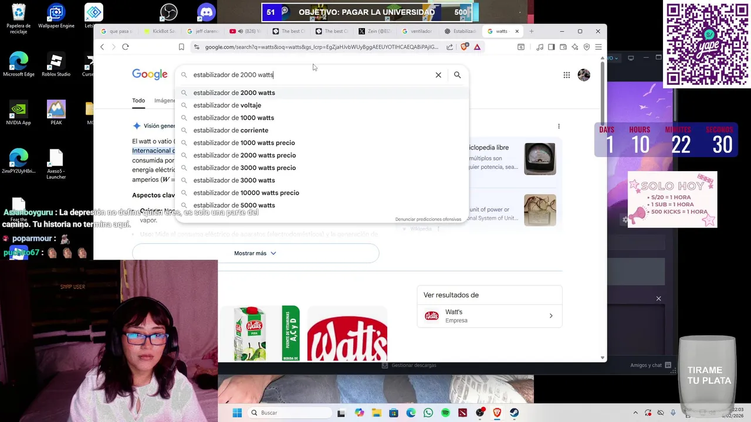The width and height of the screenshot is (751, 422).
Task: Choose suggestion 'estabilizador de 1000 watts precio'
Action: (x=322, y=143)
